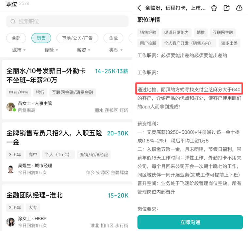Screen dimensions: 248x231
Task: Open 苗女士 recruiter avatar
Action: (11, 107)
